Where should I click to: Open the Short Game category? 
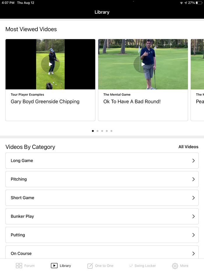102,198
